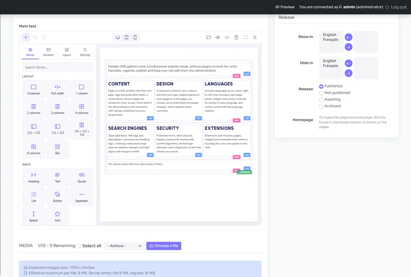This screenshot has height=277, width=411.
Task: Click the green container badge on canvas
Action: pos(245,172)
